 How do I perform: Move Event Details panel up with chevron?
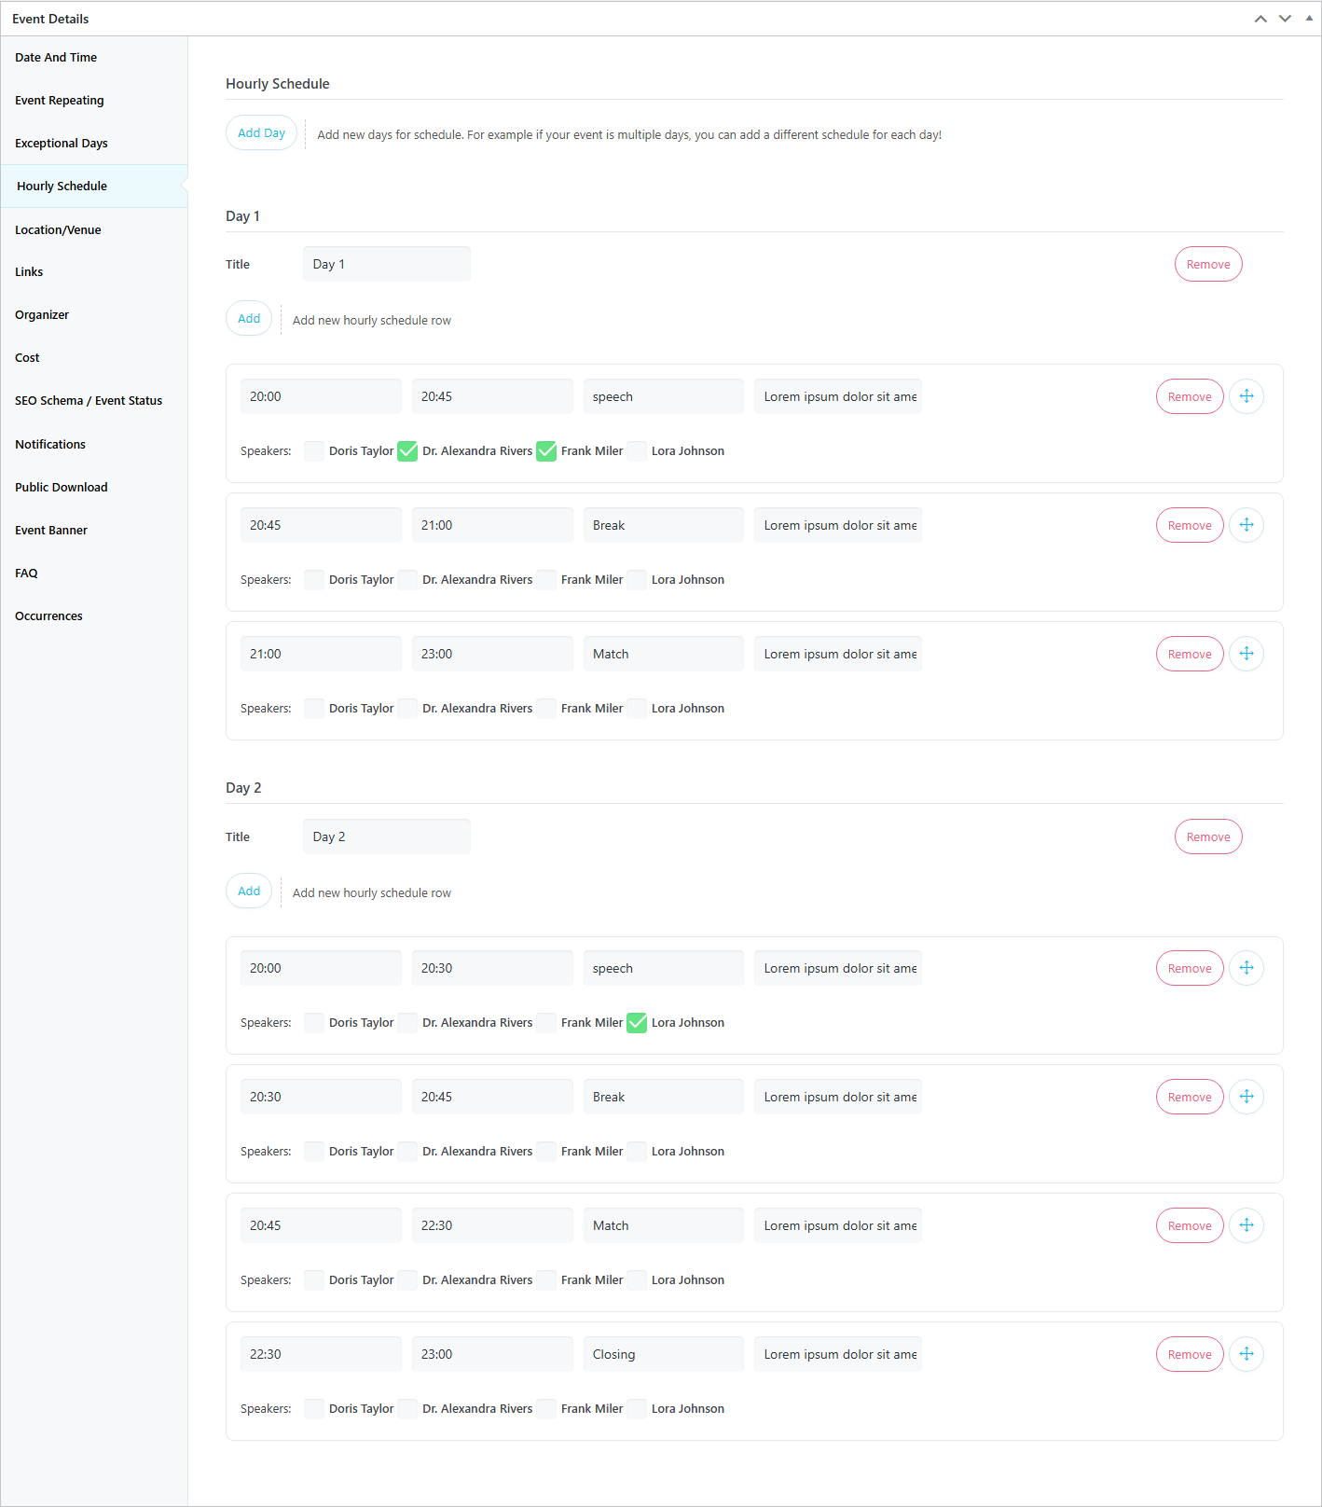1260,19
